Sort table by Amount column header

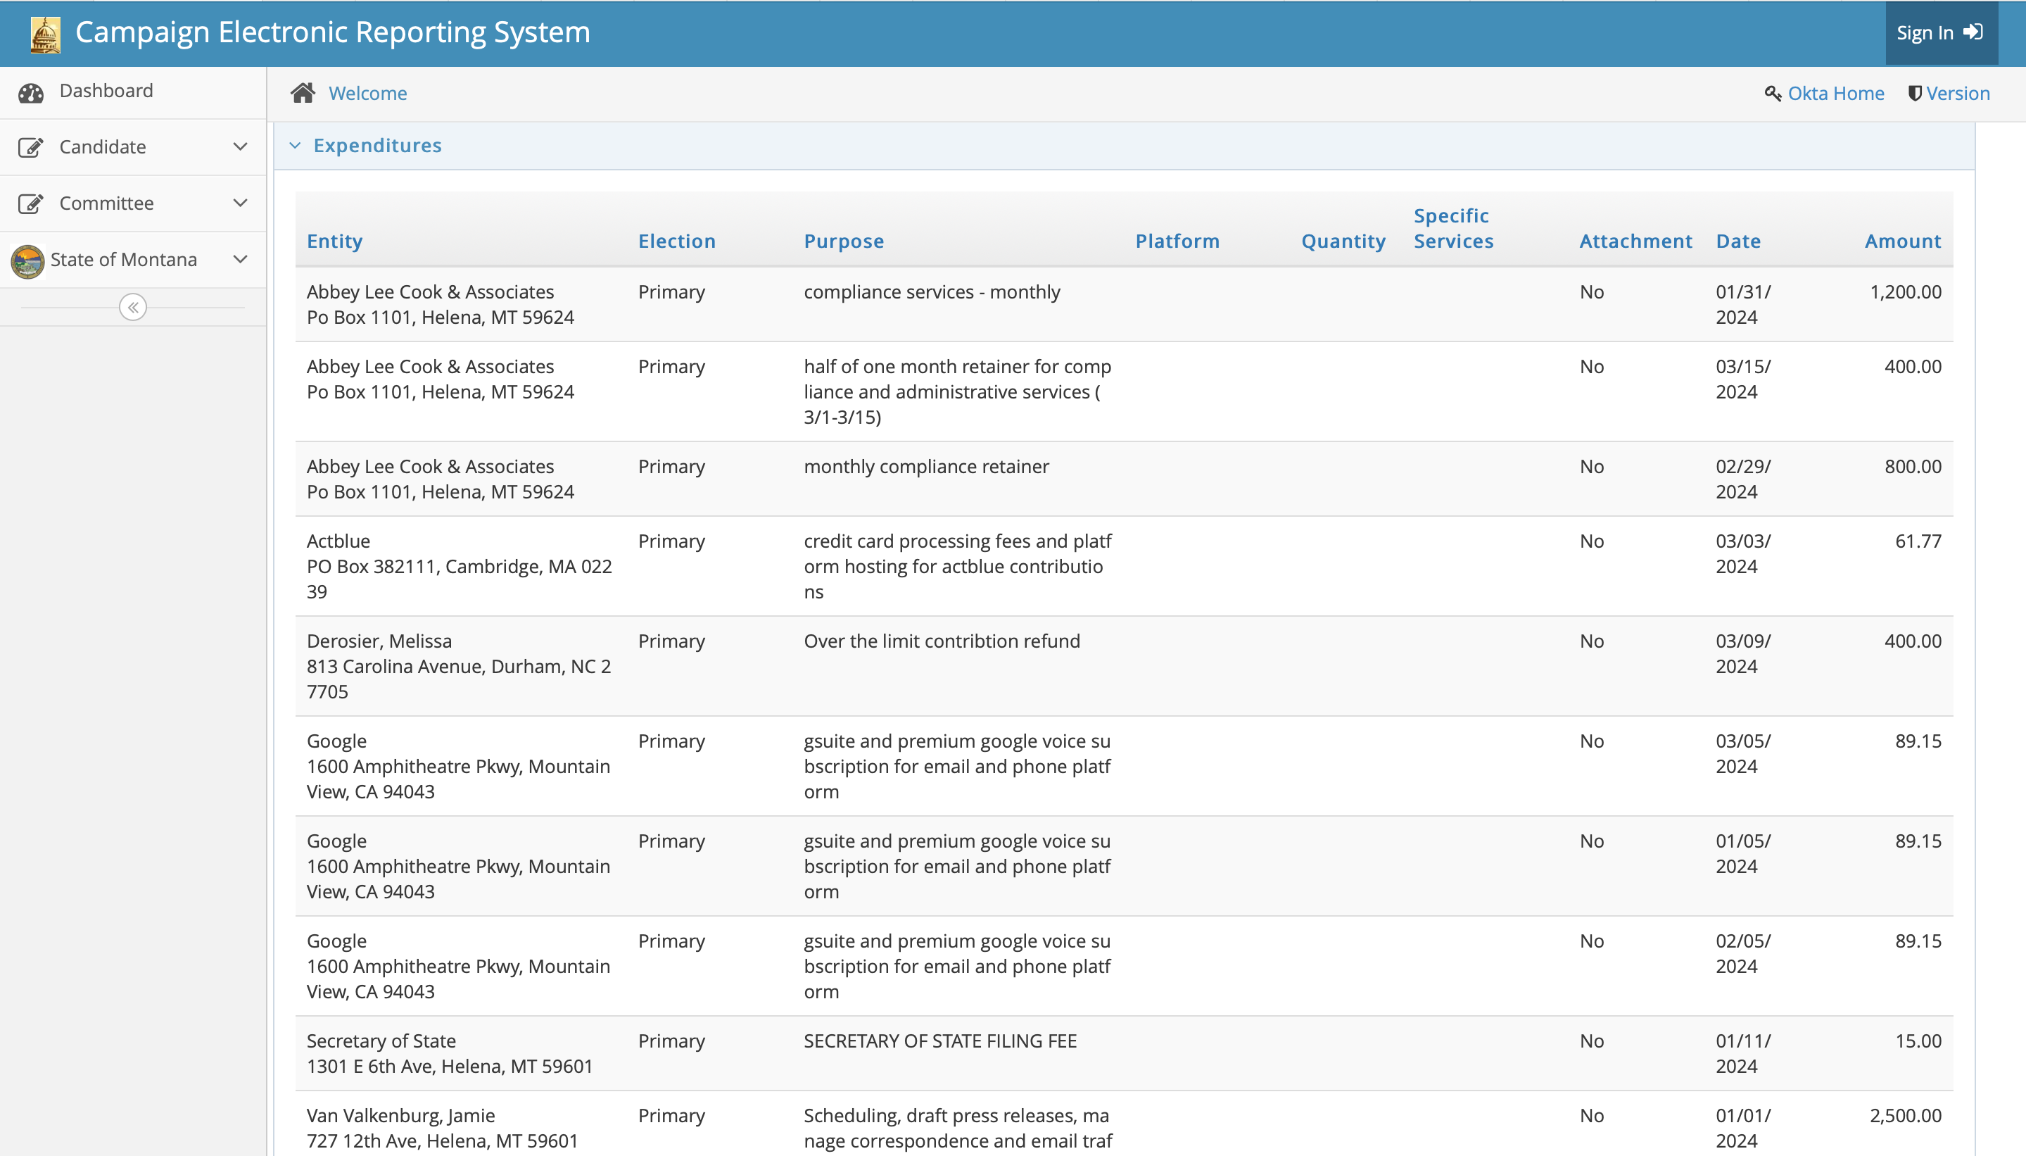click(1902, 241)
